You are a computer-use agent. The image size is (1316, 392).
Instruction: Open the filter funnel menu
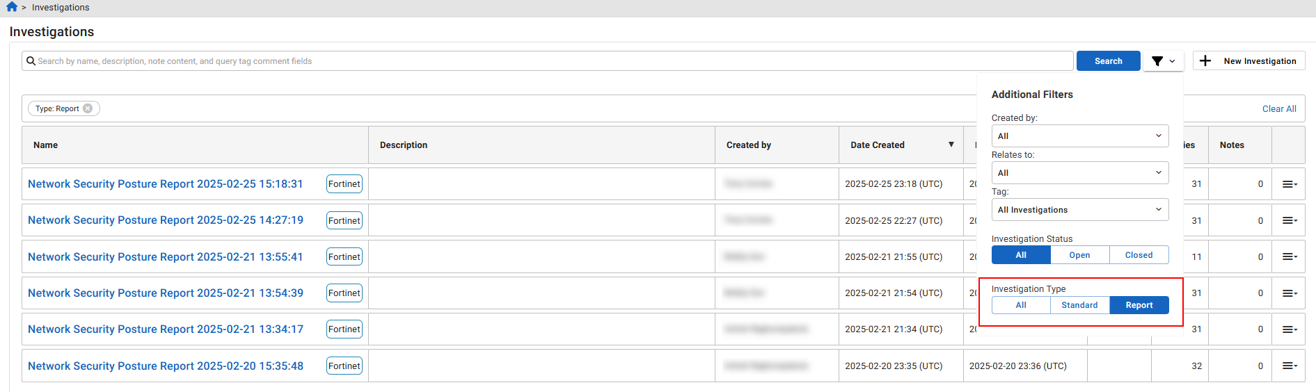(1163, 61)
